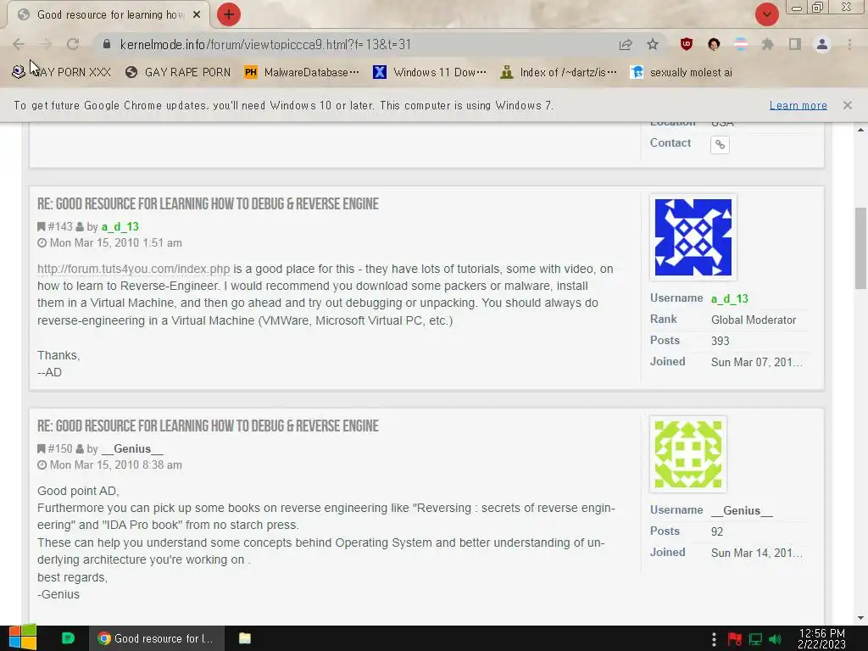
Task: Open the red tab search dropdown arrow
Action: (x=766, y=14)
